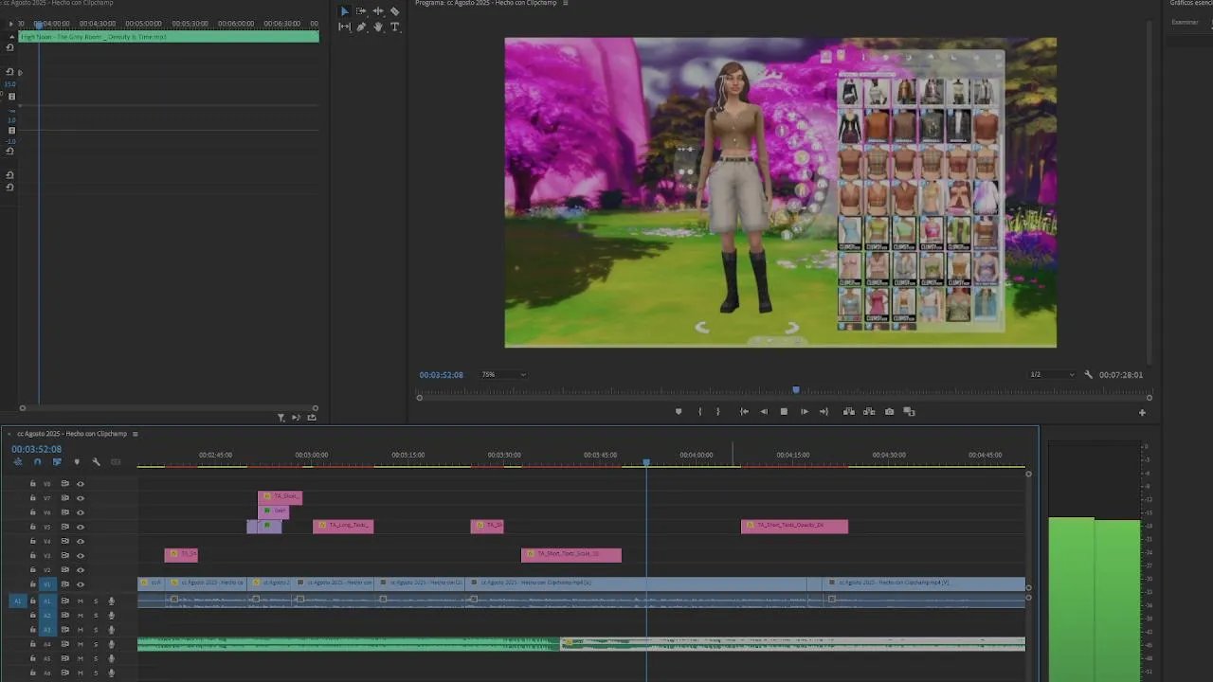Go to In point in Program monitor
This screenshot has height=682, width=1213.
click(x=744, y=412)
